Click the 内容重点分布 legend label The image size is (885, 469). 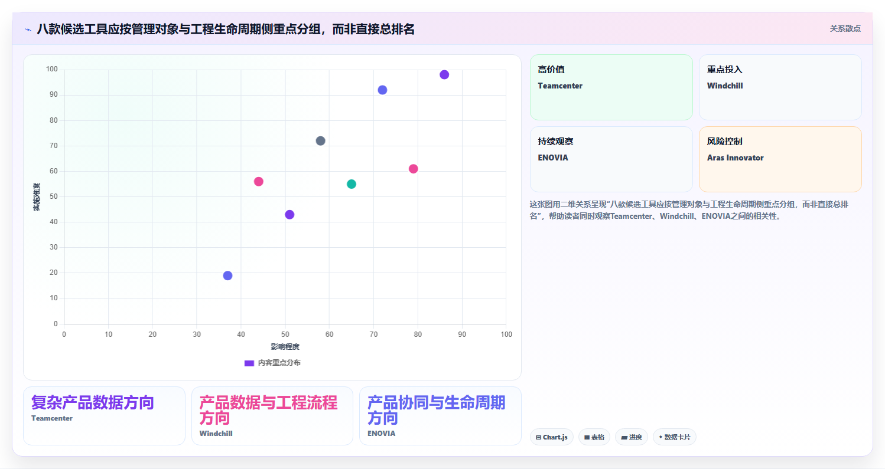[279, 363]
